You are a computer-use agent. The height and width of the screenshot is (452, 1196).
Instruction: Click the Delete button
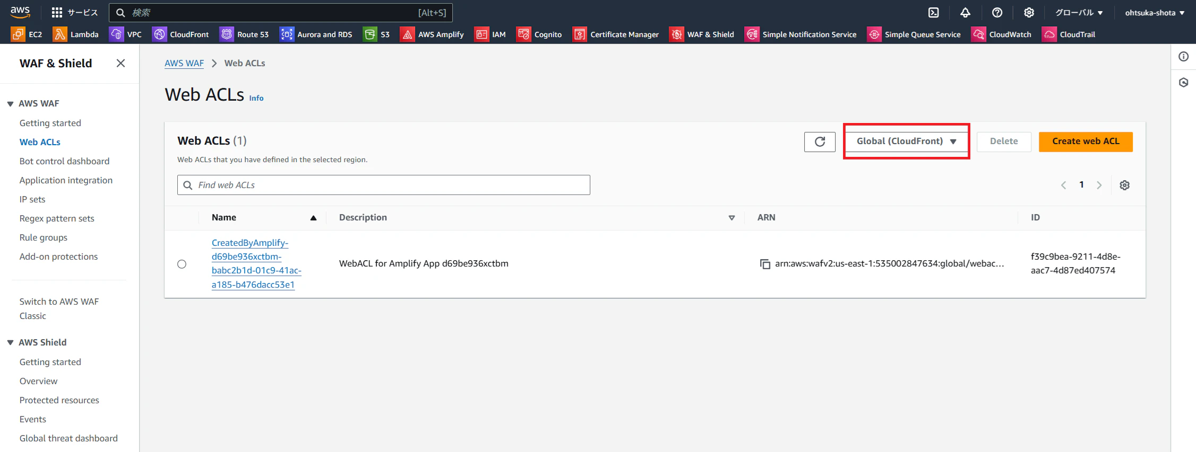tap(1004, 141)
